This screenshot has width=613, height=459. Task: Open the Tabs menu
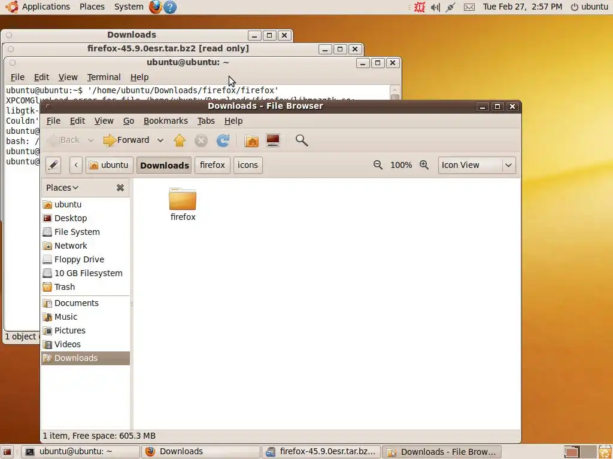pyautogui.click(x=206, y=121)
